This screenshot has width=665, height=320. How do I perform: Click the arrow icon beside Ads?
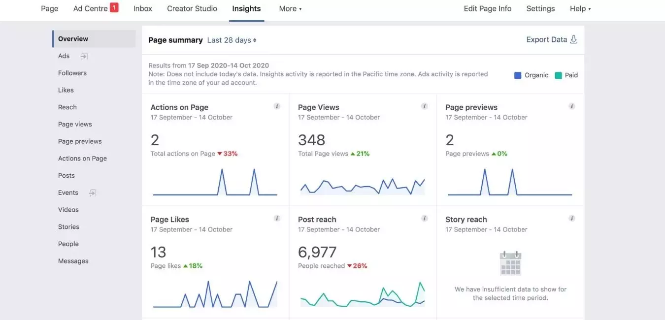84,56
